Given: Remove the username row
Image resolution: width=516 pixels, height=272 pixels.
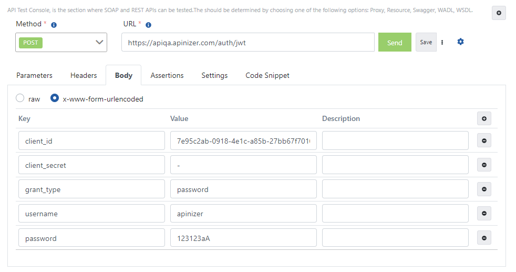Looking at the screenshot, I should click(484, 214).
